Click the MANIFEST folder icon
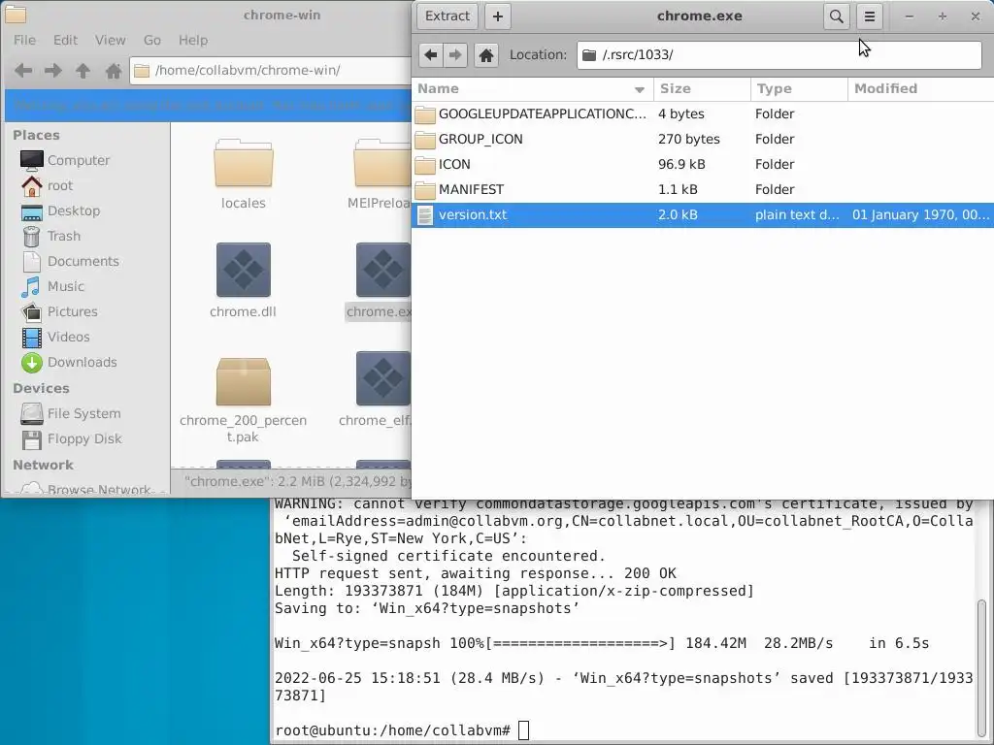Screen dimensions: 994x745 [x=425, y=190]
